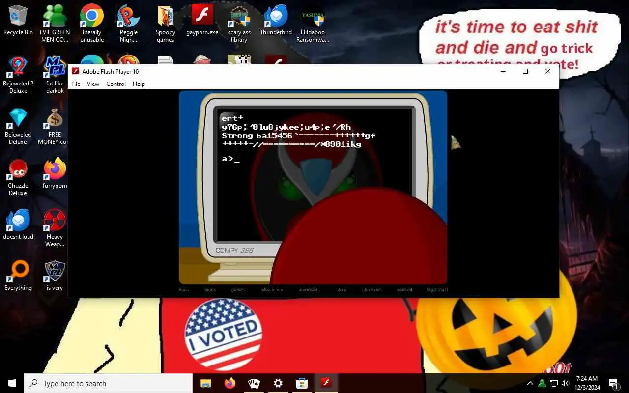Viewport: 629px width, 393px height.
Task: Open network status in system tray
Action: click(x=554, y=383)
